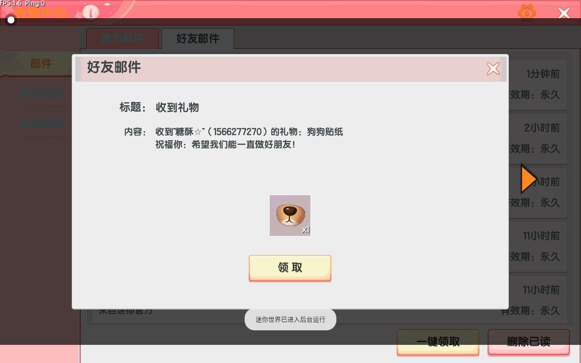581x363 pixels.
Task: Claim the gift with 领取 button
Action: (290, 268)
